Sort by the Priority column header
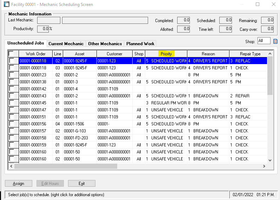Viewport: 280px width, 200px height. pos(166,54)
